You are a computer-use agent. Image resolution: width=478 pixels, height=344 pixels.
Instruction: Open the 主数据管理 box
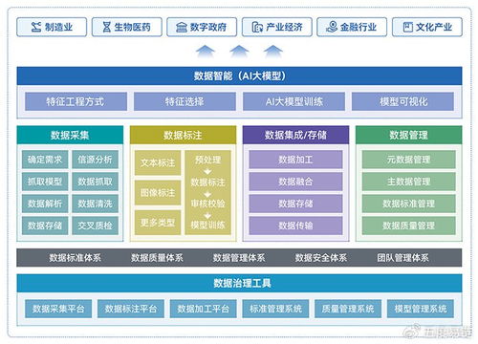408,182
